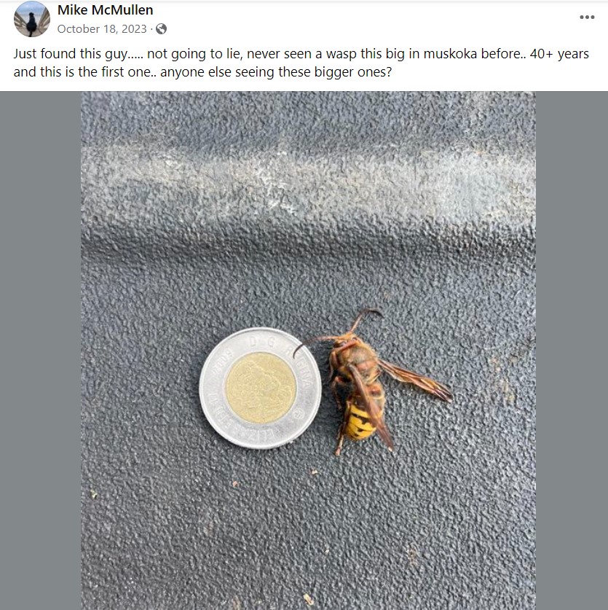The height and width of the screenshot is (610, 608).
Task: Click the grey bar right of photo
Action: pyautogui.click(x=572, y=350)
